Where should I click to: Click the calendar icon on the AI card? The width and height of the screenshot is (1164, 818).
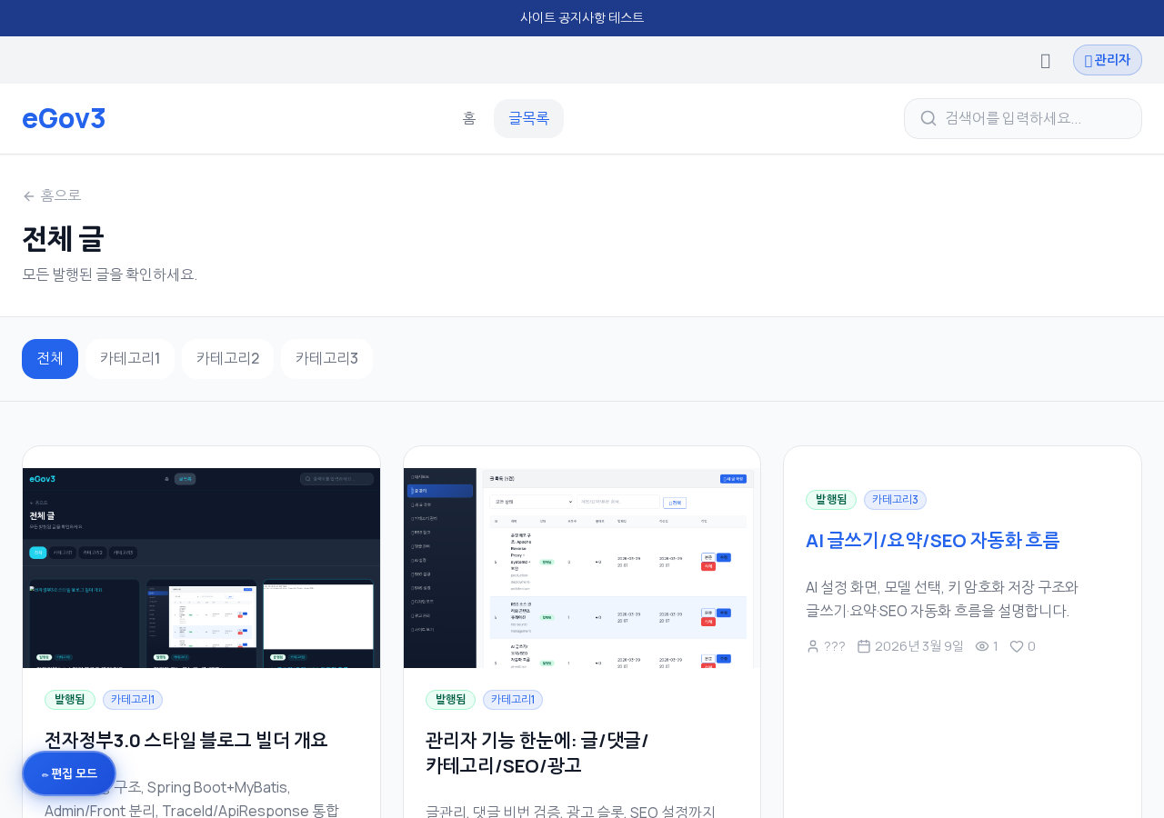point(864,645)
